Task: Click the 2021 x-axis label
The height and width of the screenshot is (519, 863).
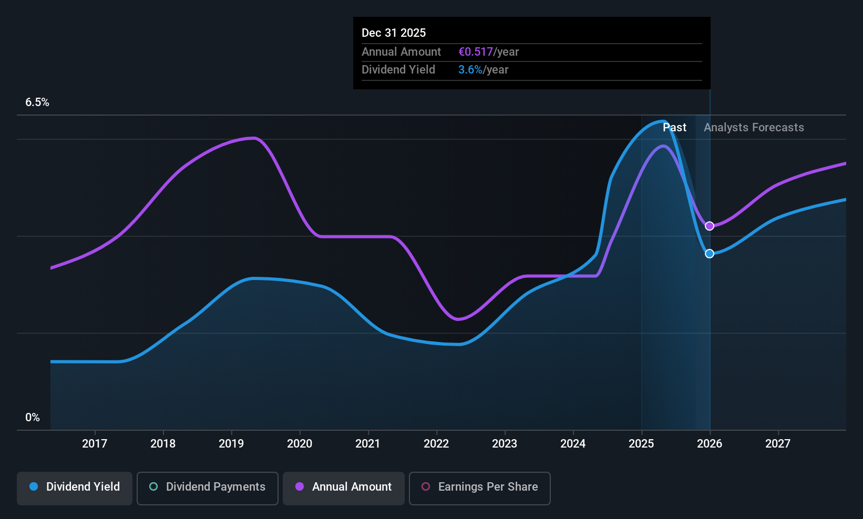Action: (368, 444)
